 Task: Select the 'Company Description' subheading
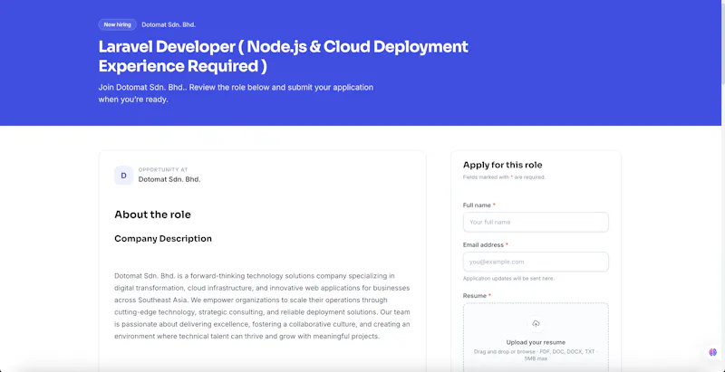click(x=163, y=239)
